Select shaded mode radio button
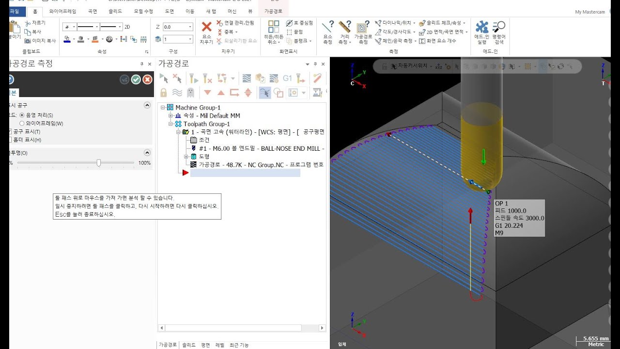 [22, 115]
